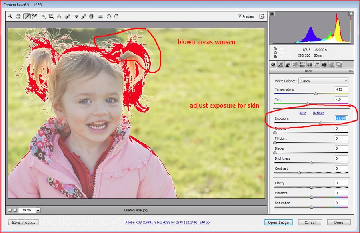Click the Temperature slider handle
360x233 pixels.
[316, 93]
